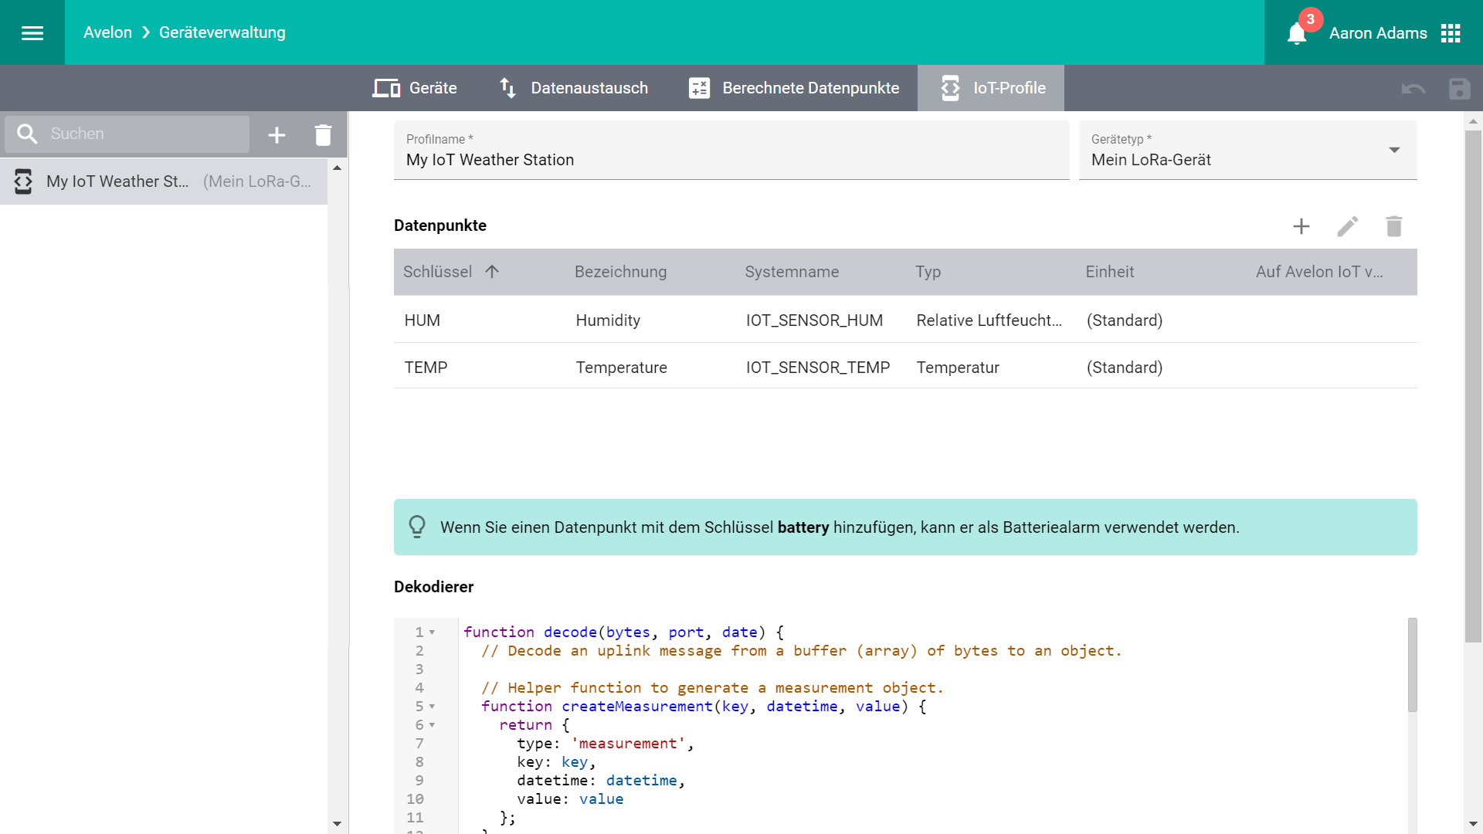Open the Gerätetyp dropdown
The height and width of the screenshot is (834, 1483).
[x=1248, y=151]
